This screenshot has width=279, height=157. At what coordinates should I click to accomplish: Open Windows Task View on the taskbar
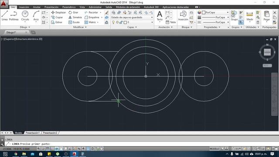5,154
